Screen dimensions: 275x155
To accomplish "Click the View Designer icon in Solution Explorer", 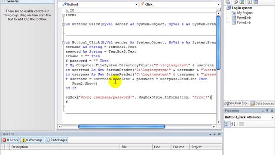I will click(256, 2).
